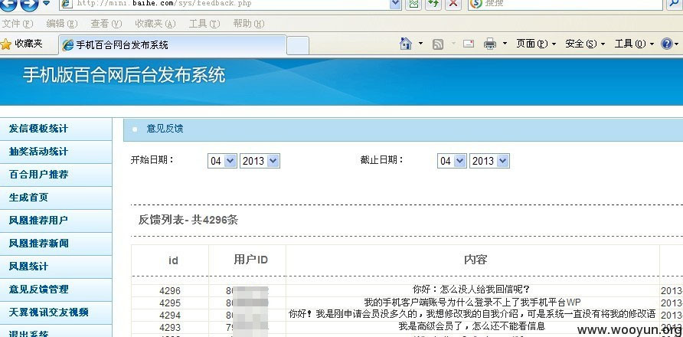Open 意见反馈管理 in sidebar

tap(56, 290)
